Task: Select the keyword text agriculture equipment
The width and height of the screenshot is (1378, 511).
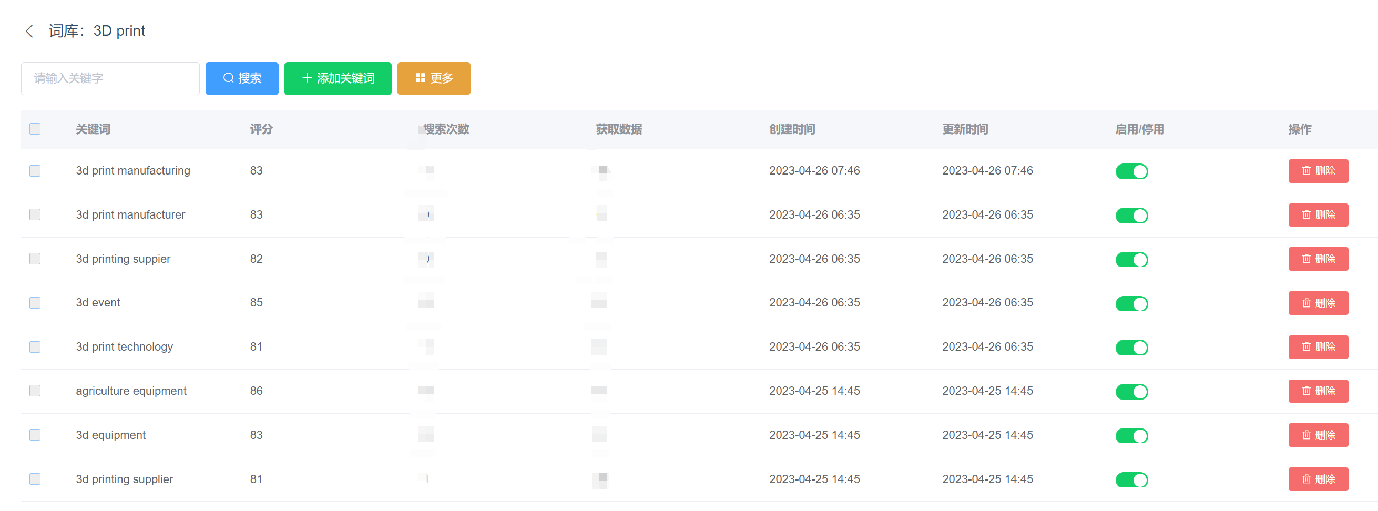Action: pos(131,391)
